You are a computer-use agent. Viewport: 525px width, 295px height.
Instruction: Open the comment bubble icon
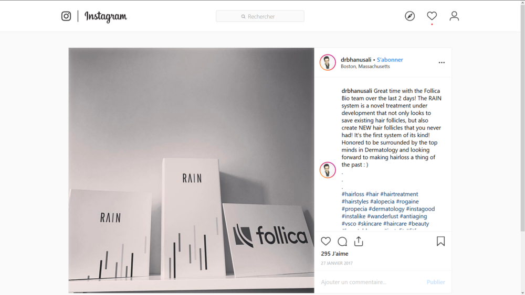(x=342, y=241)
